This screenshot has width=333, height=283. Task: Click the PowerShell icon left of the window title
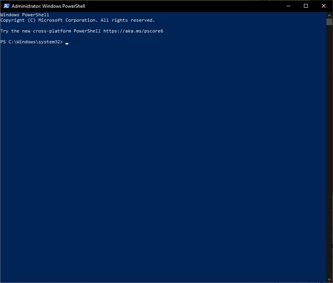point(5,6)
